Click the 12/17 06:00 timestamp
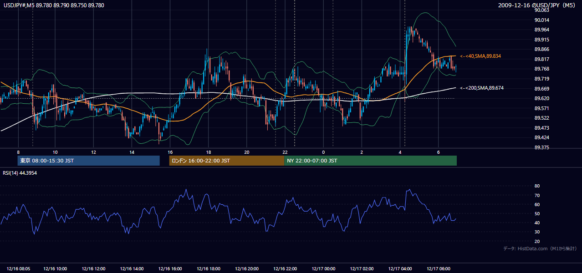 click(x=438, y=269)
